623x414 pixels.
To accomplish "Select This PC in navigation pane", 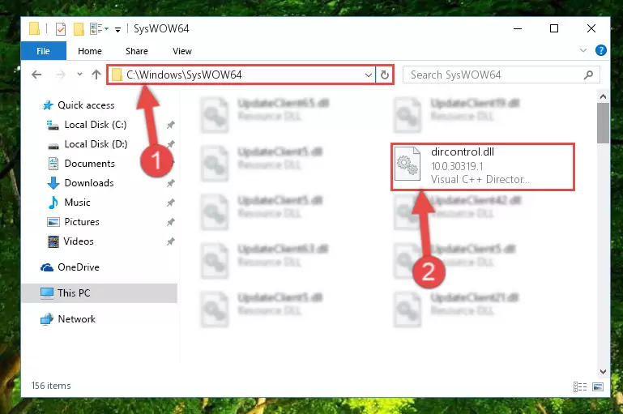I will (100, 293).
